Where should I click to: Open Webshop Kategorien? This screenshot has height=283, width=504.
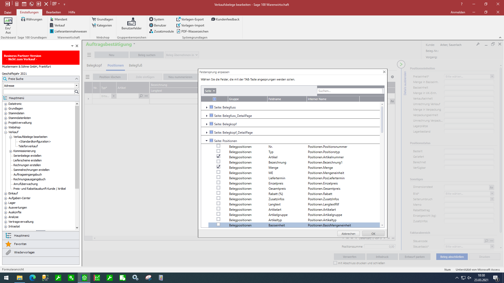tap(102, 25)
